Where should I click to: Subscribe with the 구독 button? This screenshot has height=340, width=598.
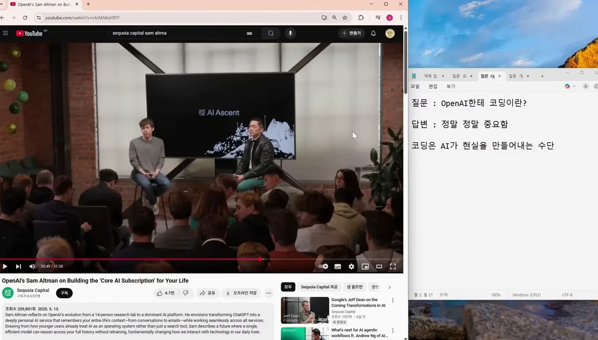[x=64, y=293]
